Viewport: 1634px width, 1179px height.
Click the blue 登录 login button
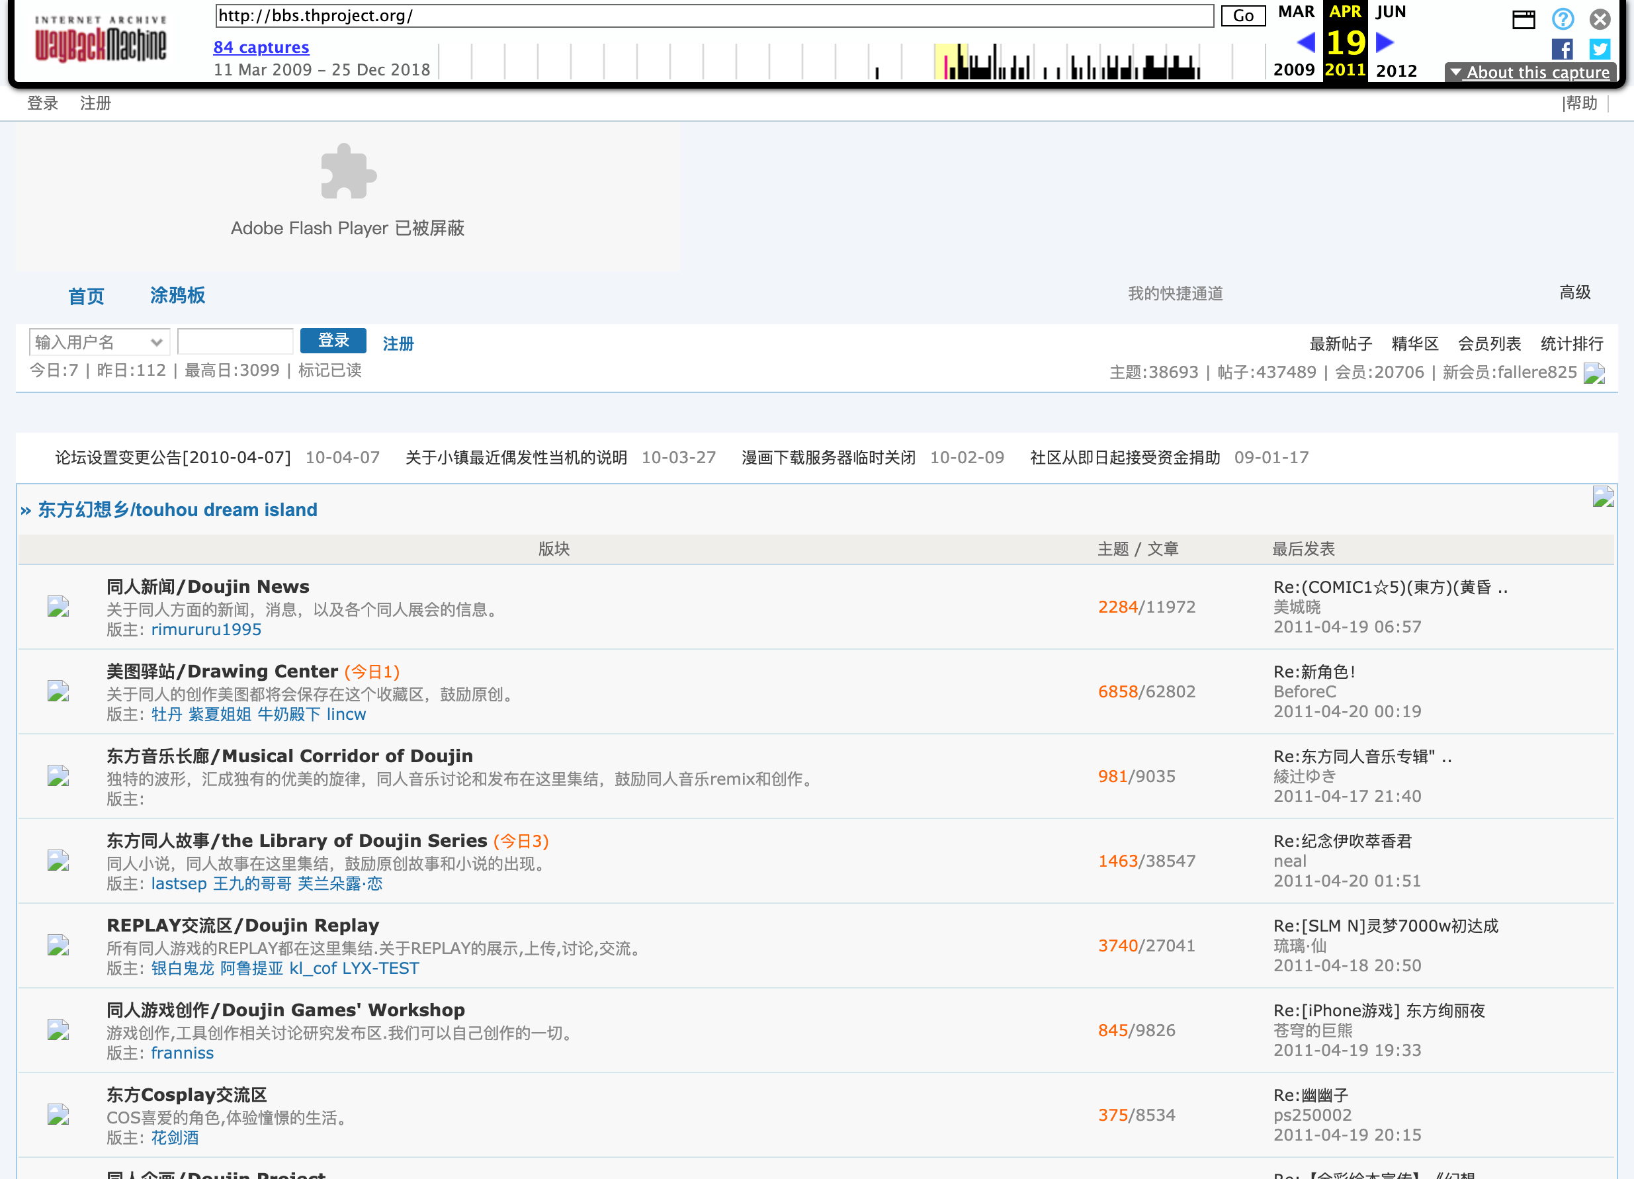(333, 340)
